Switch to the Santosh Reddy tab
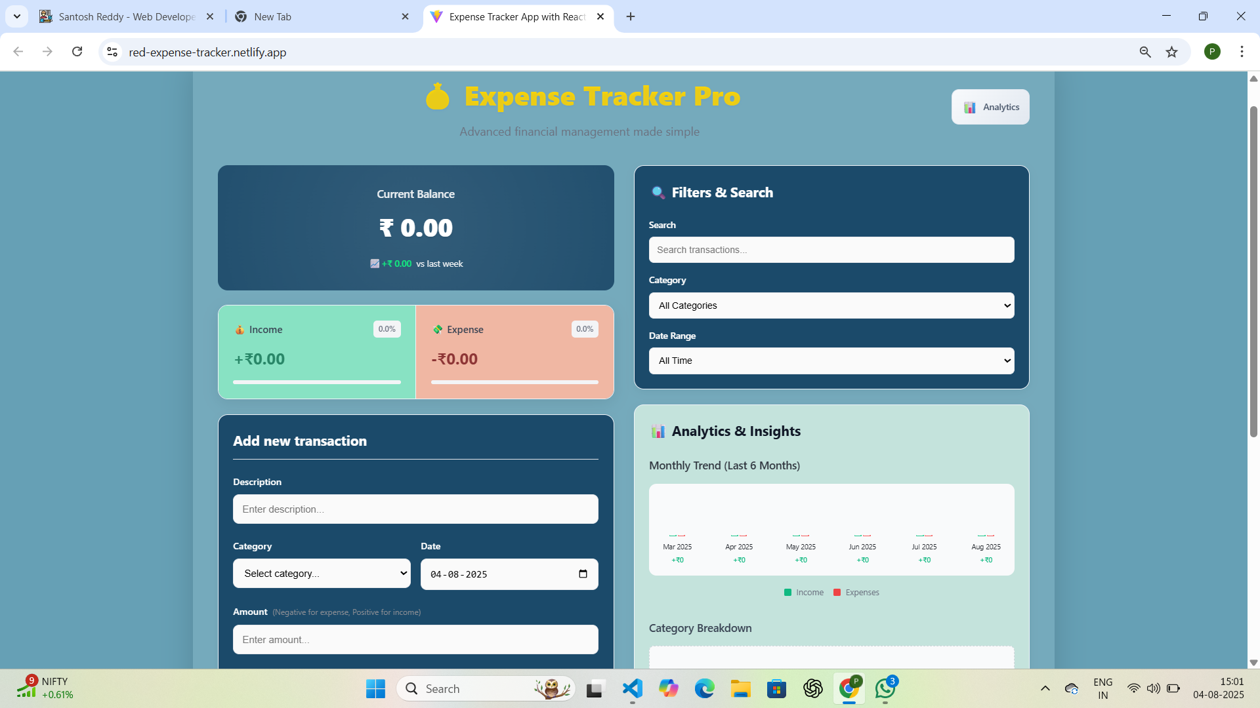 pos(126,16)
